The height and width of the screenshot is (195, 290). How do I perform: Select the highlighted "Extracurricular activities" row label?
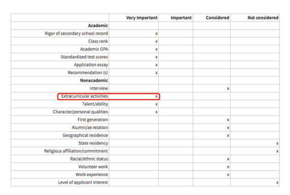pos(85,96)
